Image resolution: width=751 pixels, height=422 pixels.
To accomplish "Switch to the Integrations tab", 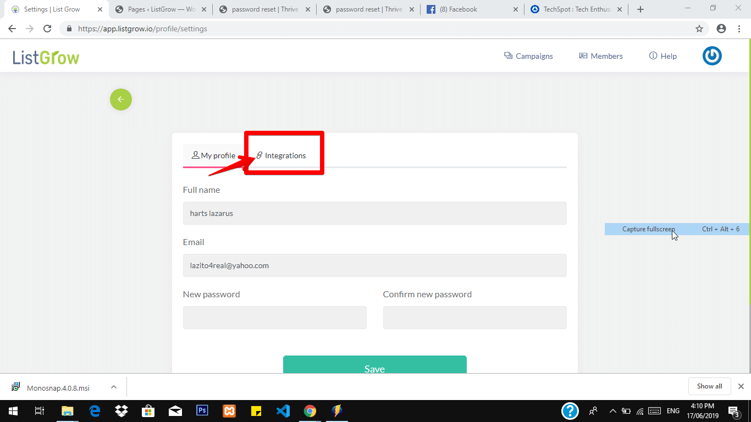I will click(281, 156).
